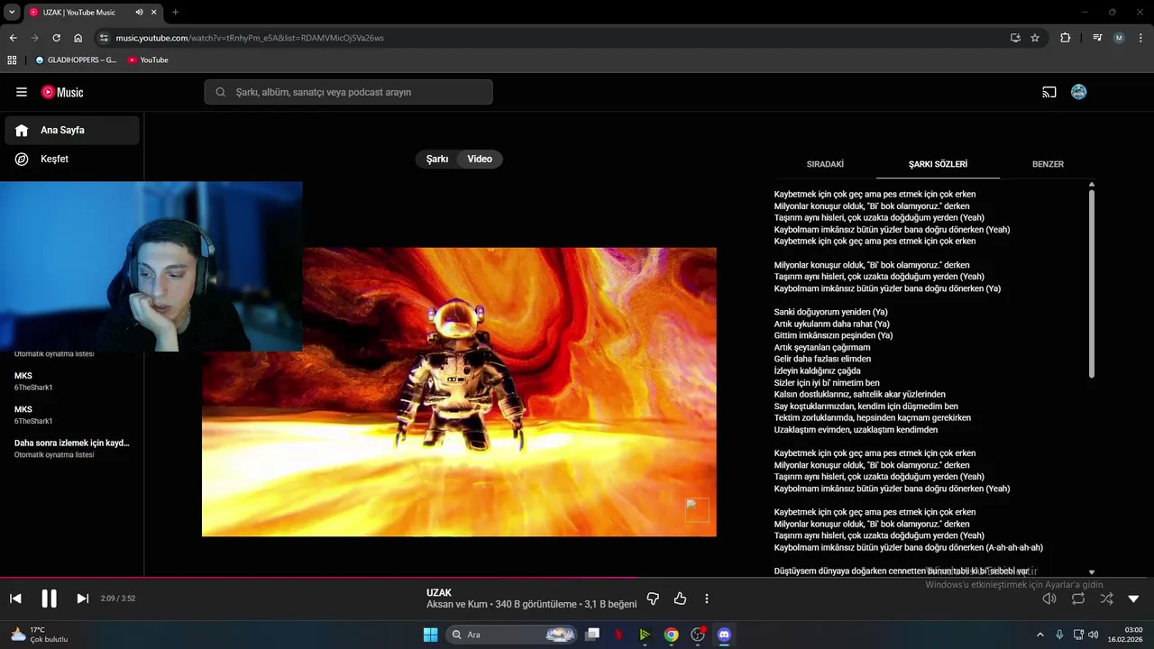Open the hamburger guide menu
This screenshot has height=649, width=1154.
point(22,92)
